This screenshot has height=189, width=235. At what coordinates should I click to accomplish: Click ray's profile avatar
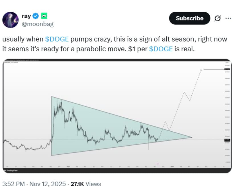pos(11,19)
